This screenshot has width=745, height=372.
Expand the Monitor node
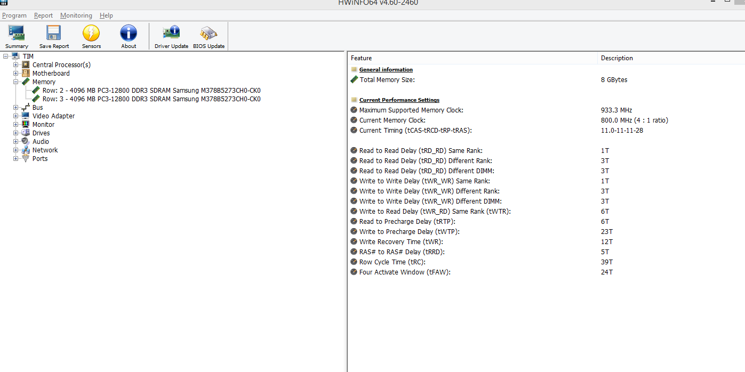click(16, 124)
